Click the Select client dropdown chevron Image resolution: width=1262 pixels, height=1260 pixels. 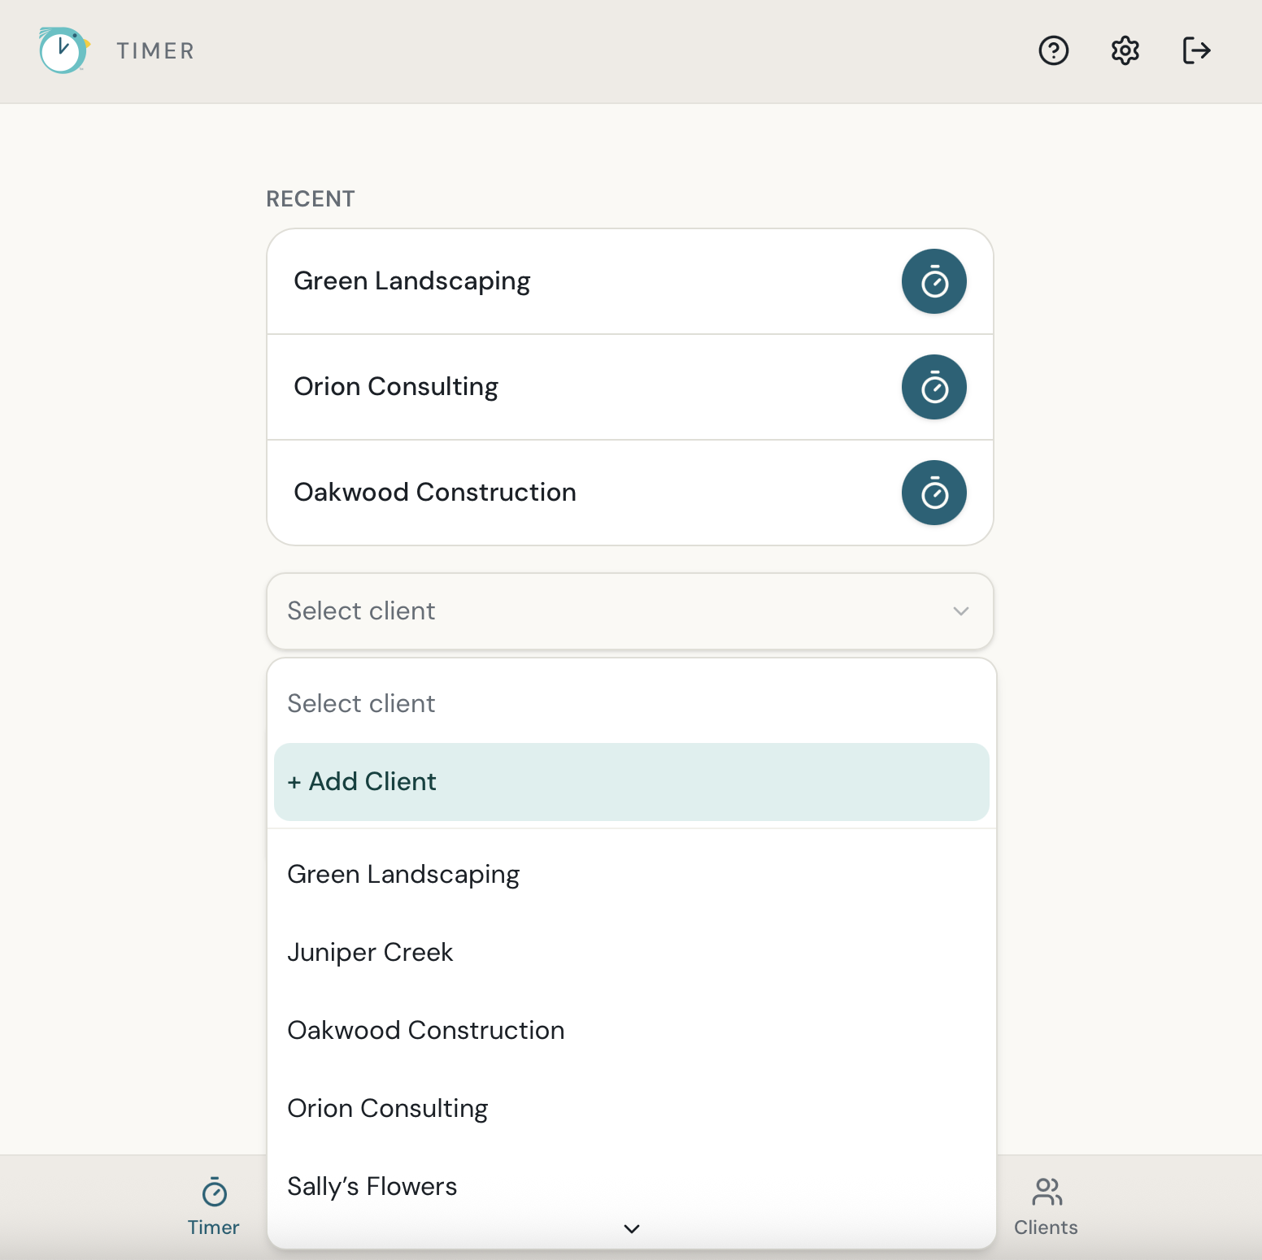961,611
